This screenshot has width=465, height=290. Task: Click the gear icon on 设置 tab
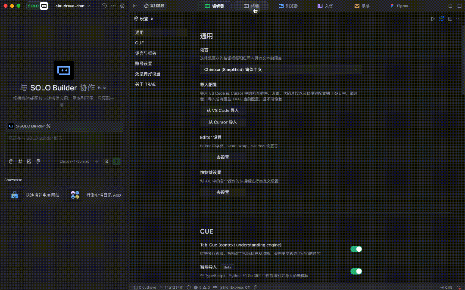[x=136, y=19]
